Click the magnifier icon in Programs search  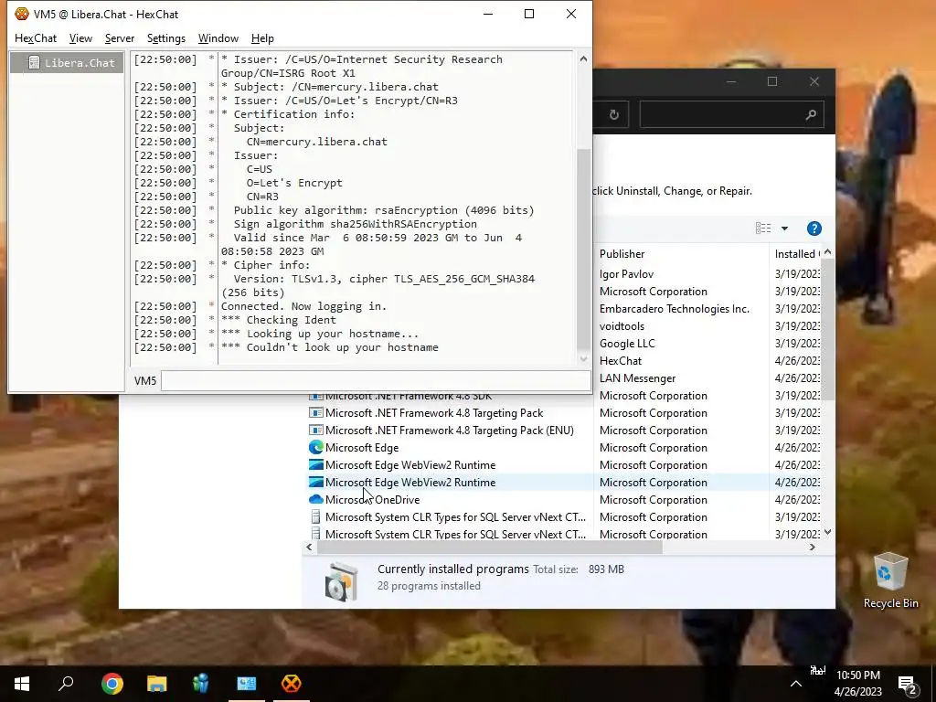pyautogui.click(x=810, y=114)
